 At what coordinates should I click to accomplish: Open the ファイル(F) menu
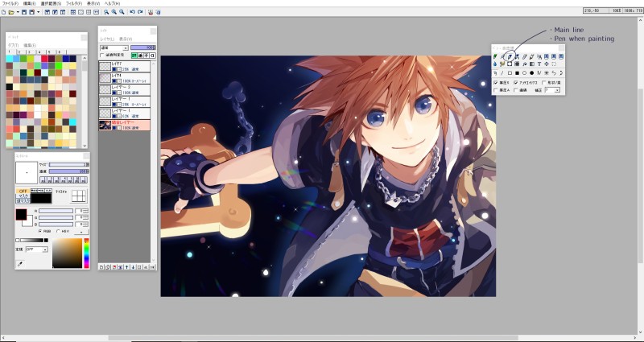10,3
